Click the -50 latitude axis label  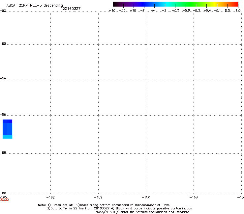click(3, 11)
